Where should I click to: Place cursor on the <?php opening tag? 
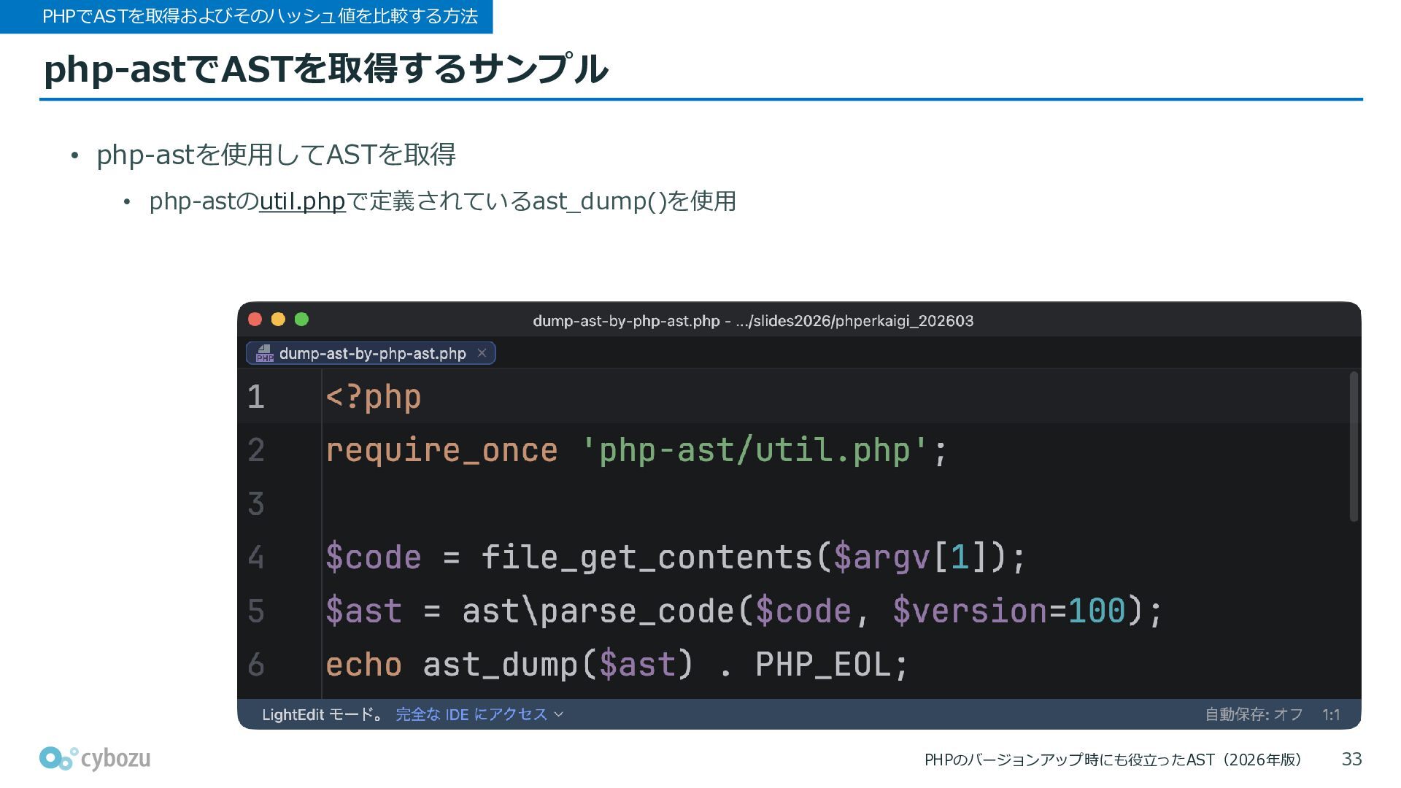(373, 397)
